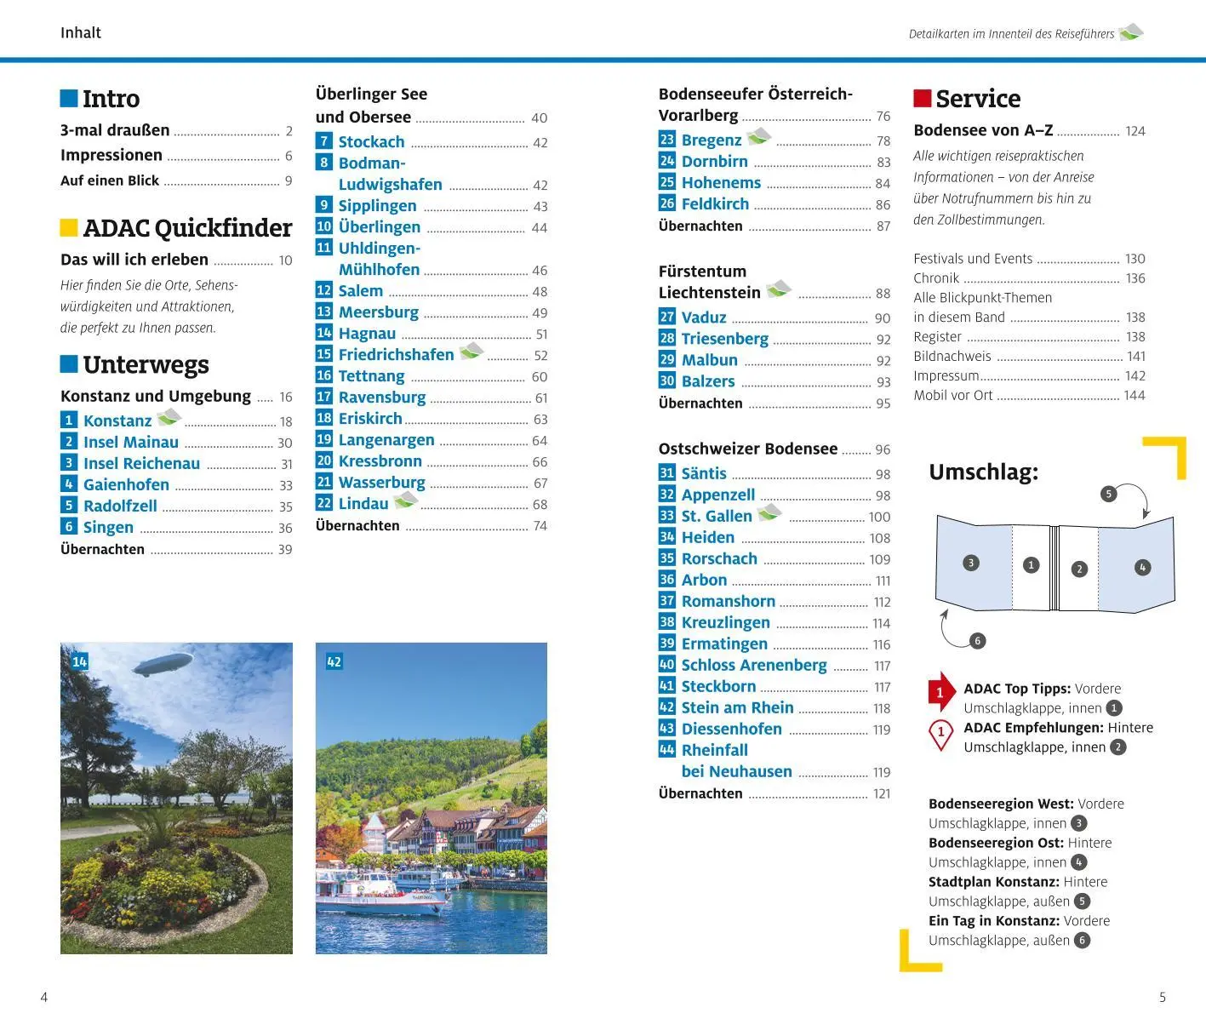Screen dimensions: 1206x1030
Task: Click the map icon next to Konstanz
Action: [169, 417]
